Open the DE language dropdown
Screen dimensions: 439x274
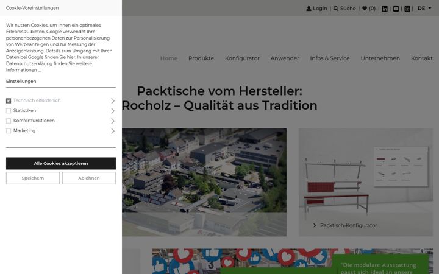pos(424,9)
